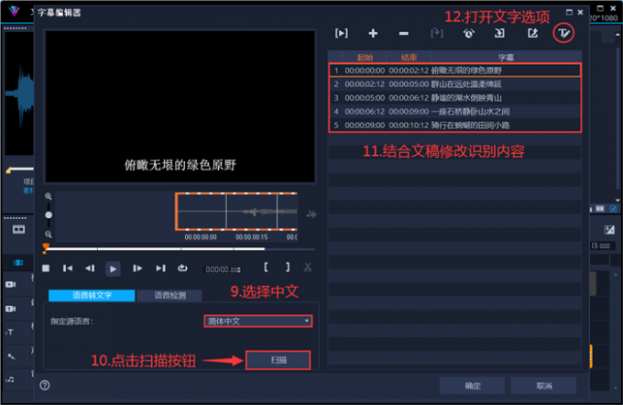This screenshot has width=623, height=405.
Task: Select the voice track icon in main window
Action: (11, 356)
